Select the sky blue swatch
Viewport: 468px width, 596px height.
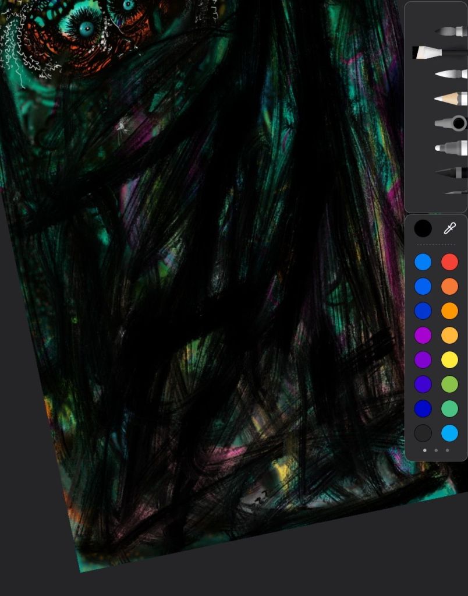[449, 433]
